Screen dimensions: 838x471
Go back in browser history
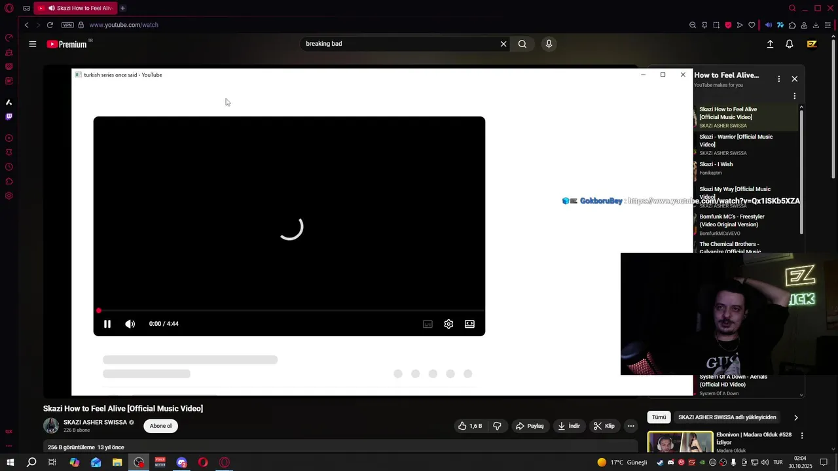click(26, 25)
